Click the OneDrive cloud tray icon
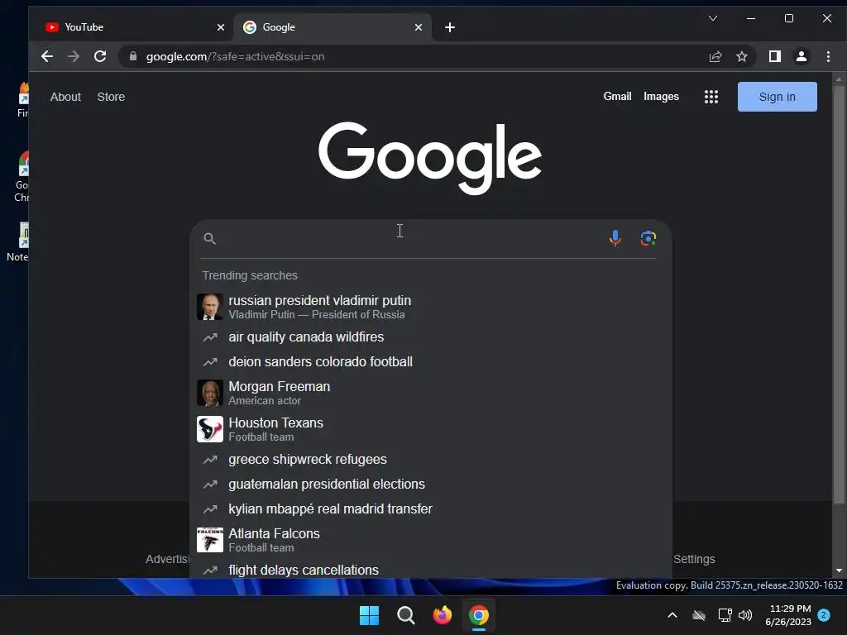The width and height of the screenshot is (847, 635). click(699, 615)
